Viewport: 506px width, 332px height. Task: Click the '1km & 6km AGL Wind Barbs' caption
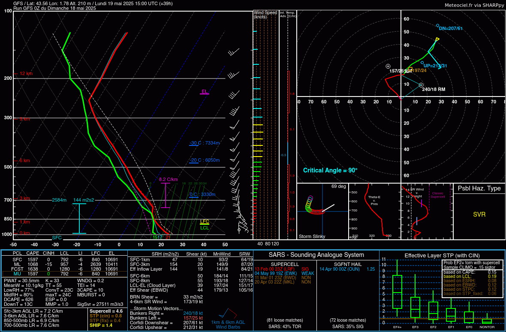(228, 325)
